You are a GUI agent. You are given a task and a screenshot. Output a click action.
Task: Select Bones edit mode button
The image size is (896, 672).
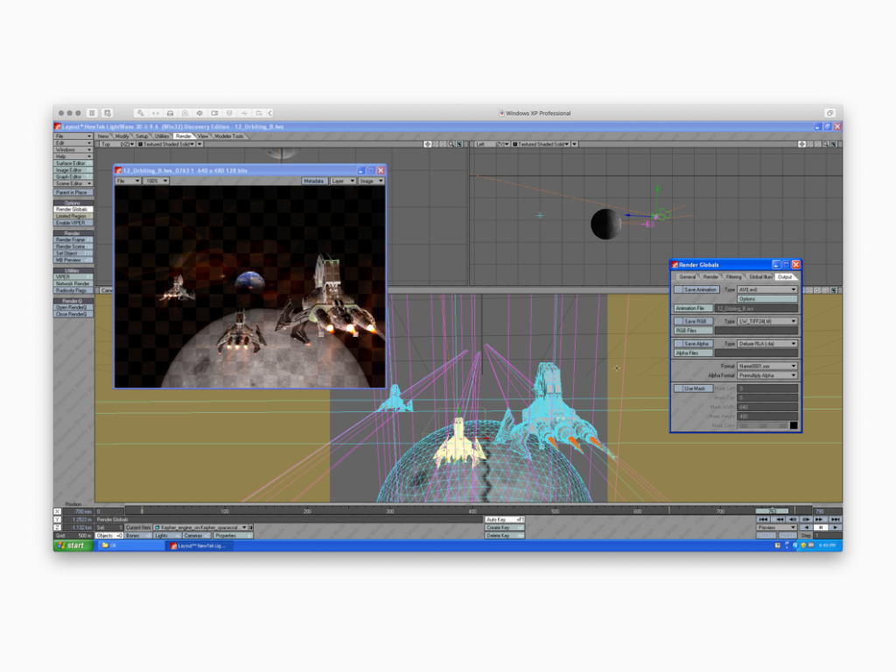tap(137, 535)
